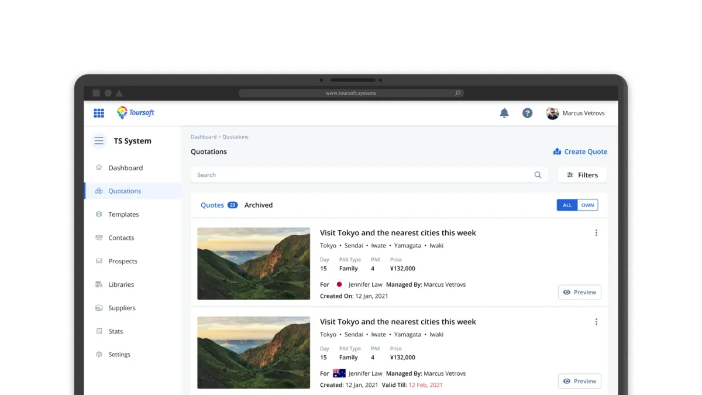Screen dimensions: 702x395
Task: Click the Quotations icon in sidebar
Action: point(99,191)
